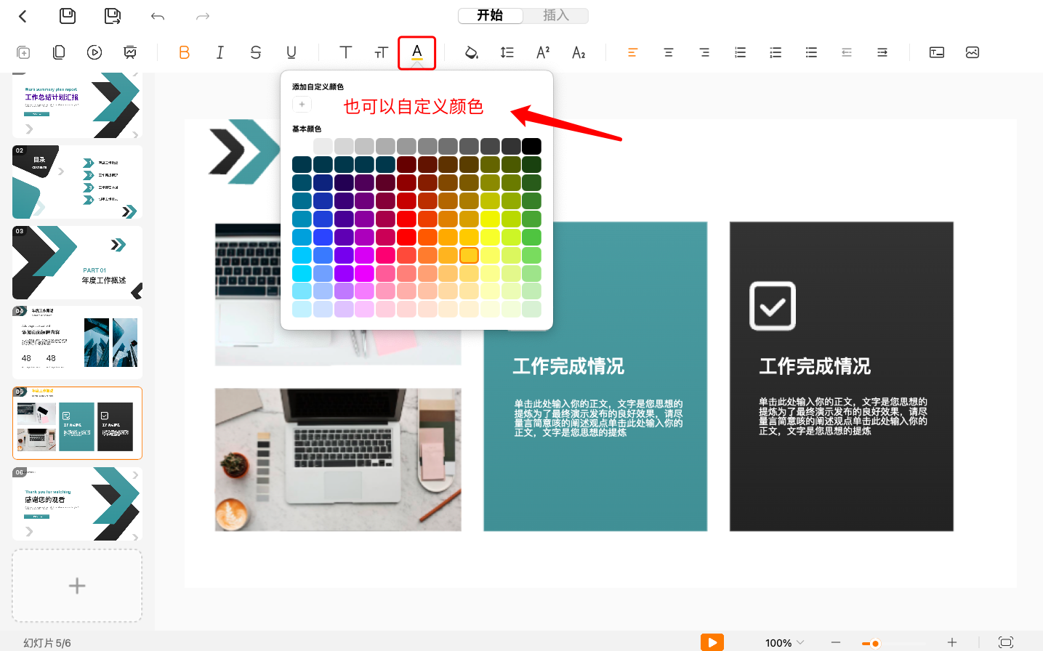Switch to the 插入 tab
This screenshot has width=1043, height=651.
point(555,15)
